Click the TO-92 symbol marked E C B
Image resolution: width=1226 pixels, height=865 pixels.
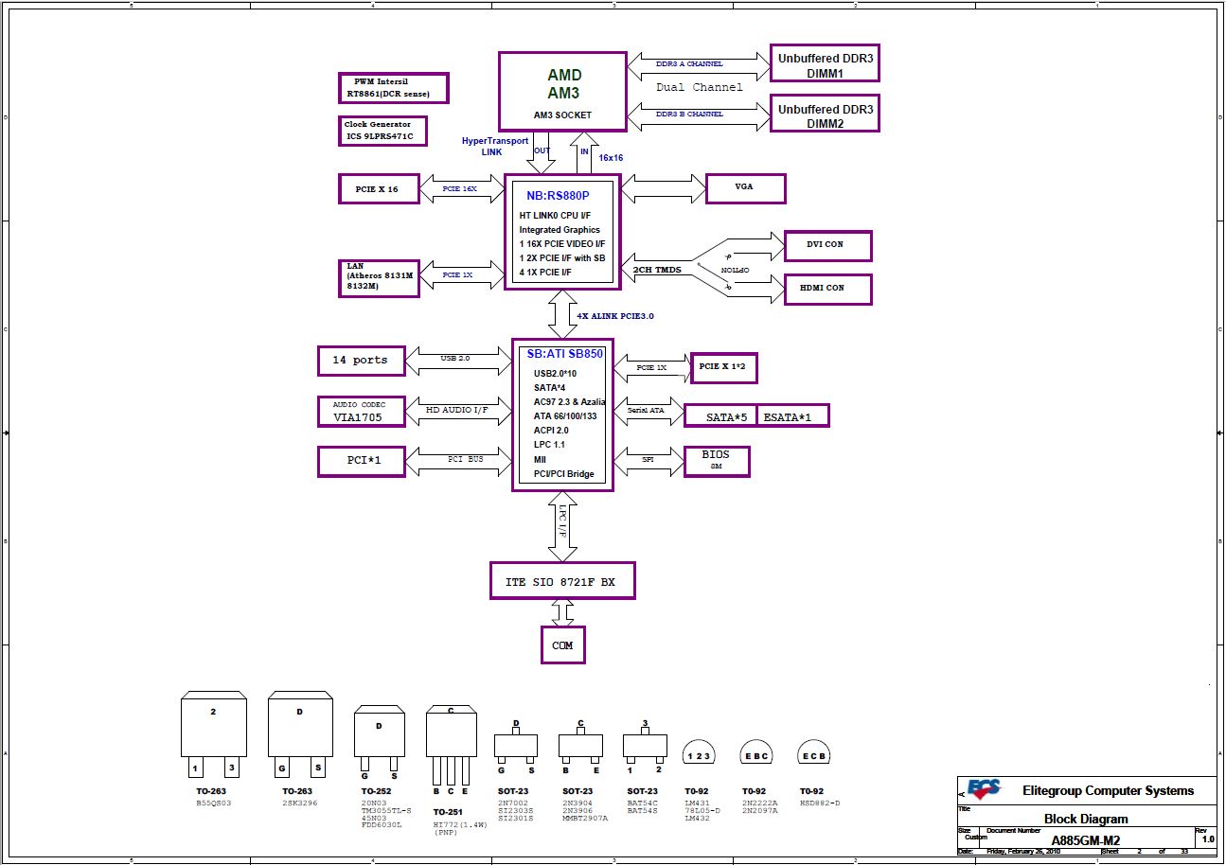pyautogui.click(x=814, y=752)
